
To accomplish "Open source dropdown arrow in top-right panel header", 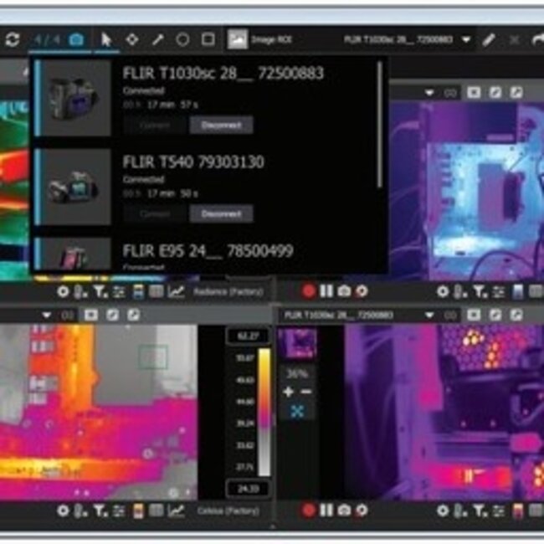I will coord(429,93).
